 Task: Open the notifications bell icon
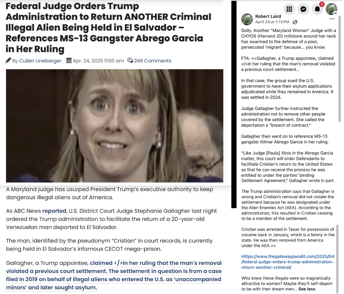317,9
